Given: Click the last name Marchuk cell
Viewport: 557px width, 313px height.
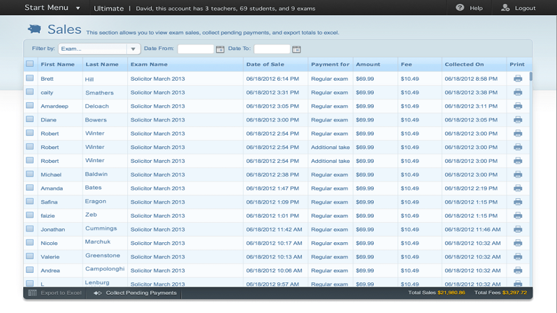Looking at the screenshot, I should coord(98,242).
